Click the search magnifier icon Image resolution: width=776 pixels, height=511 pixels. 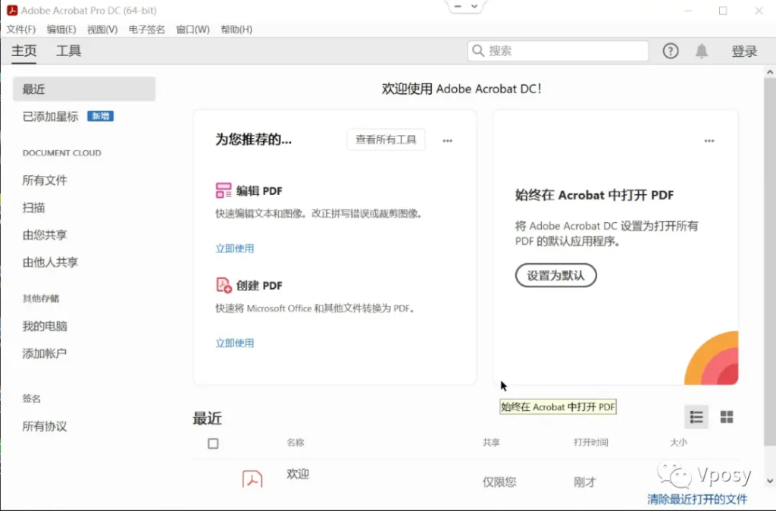pyautogui.click(x=477, y=51)
